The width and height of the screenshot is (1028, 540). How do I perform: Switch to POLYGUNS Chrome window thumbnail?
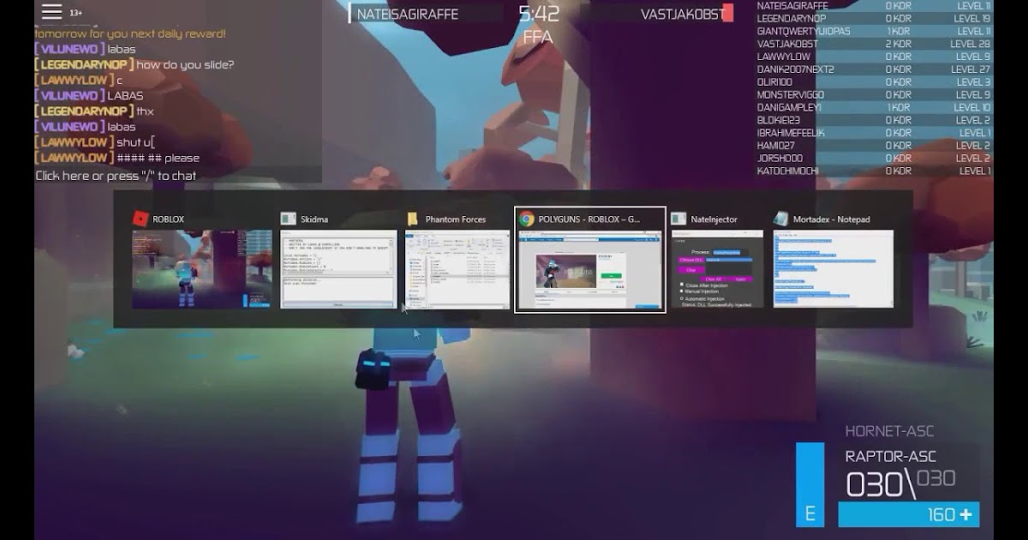tap(590, 269)
